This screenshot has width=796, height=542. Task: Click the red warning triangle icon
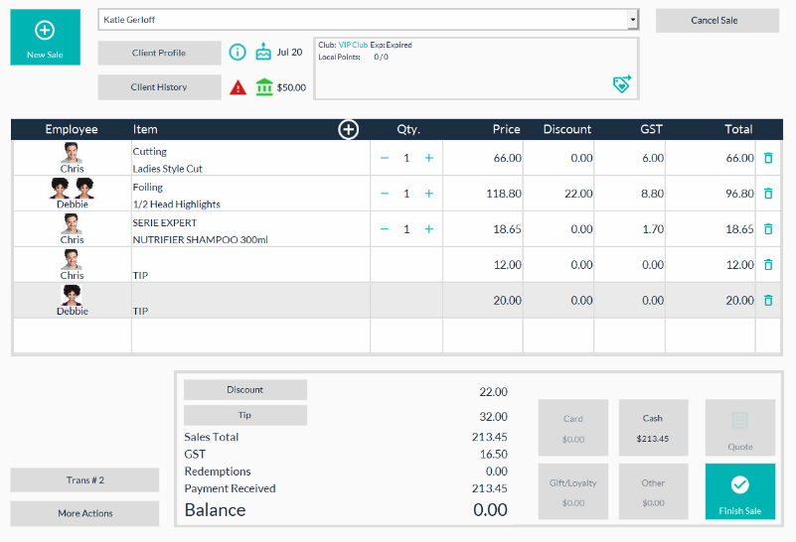click(x=238, y=87)
